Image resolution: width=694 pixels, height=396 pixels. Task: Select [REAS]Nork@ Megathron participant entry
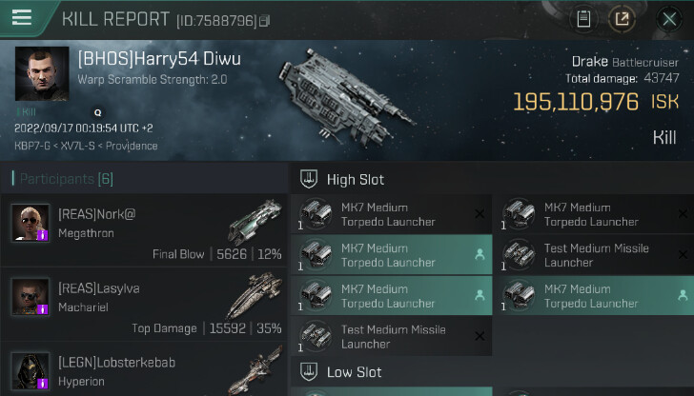(144, 230)
